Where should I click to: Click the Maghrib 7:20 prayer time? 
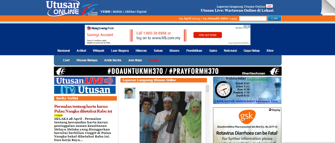(x=242, y=92)
